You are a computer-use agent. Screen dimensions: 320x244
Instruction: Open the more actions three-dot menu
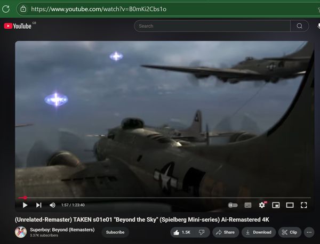coord(309,232)
